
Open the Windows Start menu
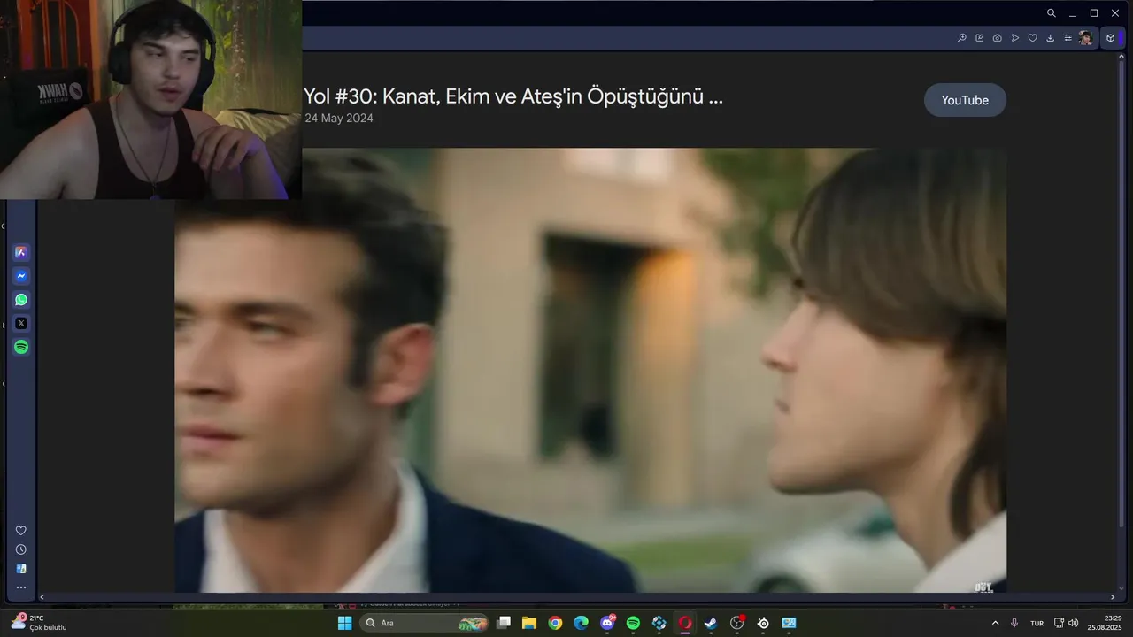[x=344, y=623]
